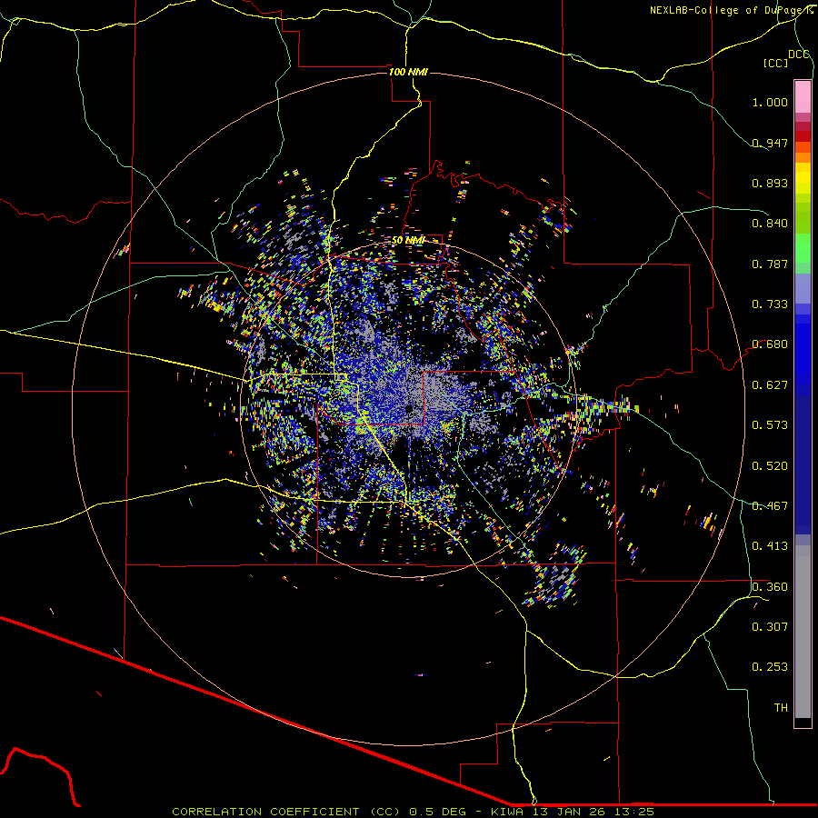Click the KIWA 13 JAN 26 timestamp
The width and height of the screenshot is (818, 818).
coord(573,812)
